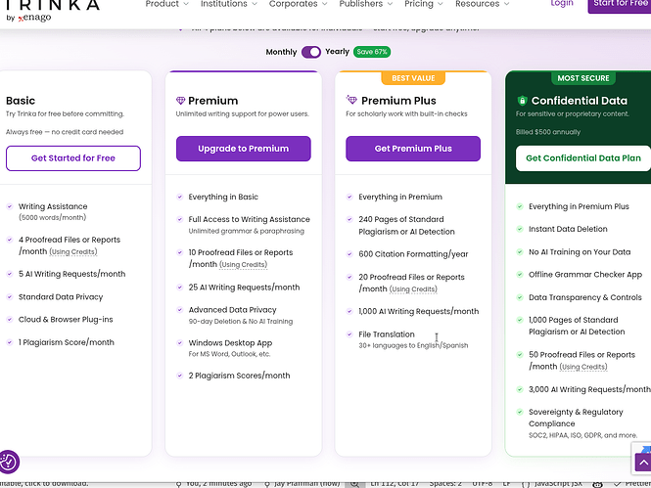
Task: Click the green checkmark beside Sovereignty & Regulatory Compliance
Action: pyautogui.click(x=520, y=412)
